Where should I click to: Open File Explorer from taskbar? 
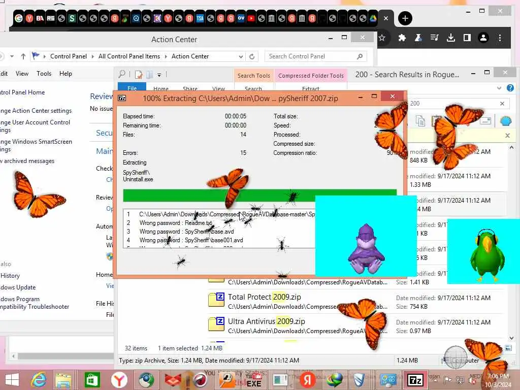pos(63,380)
